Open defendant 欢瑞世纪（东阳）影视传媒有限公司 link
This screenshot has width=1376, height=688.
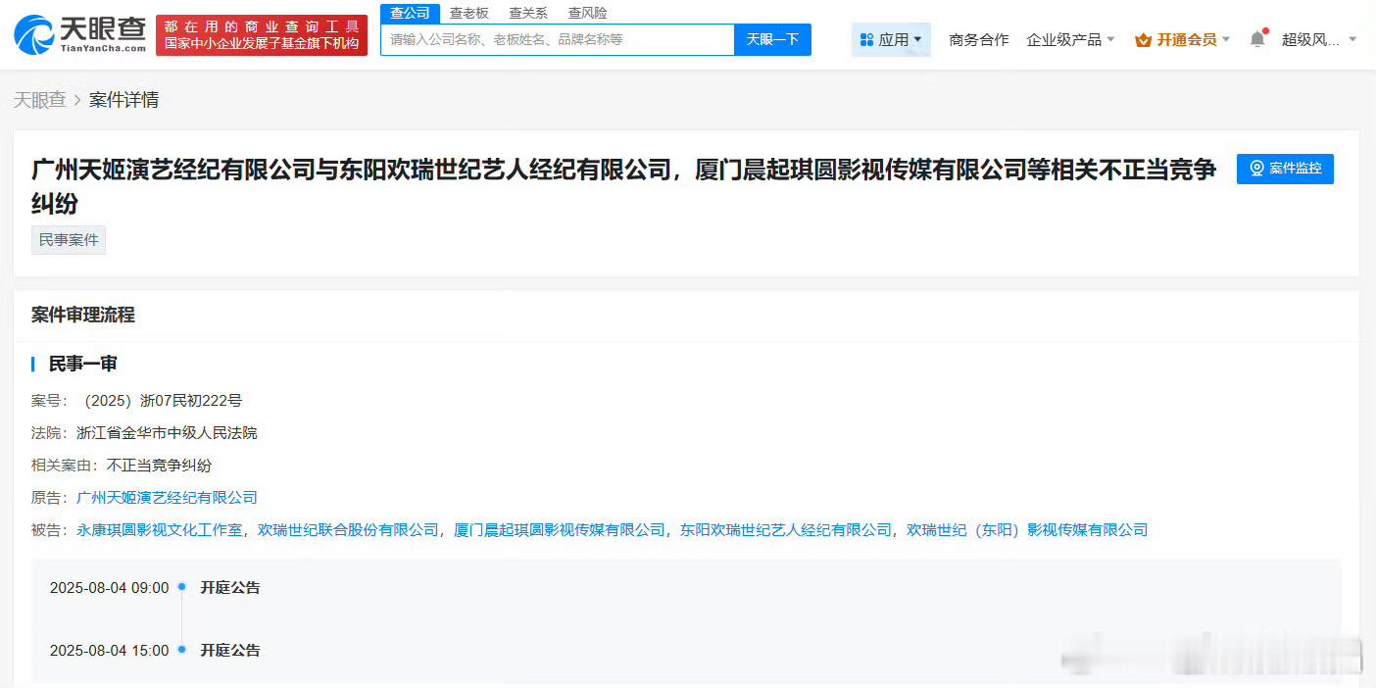(1027, 530)
